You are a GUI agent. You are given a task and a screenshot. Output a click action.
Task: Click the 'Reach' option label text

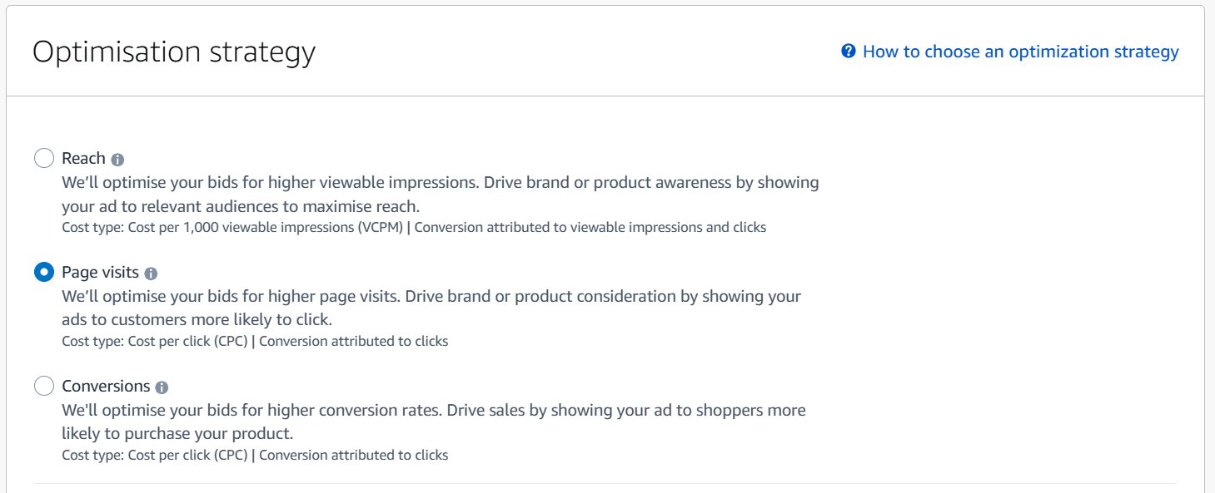[83, 157]
